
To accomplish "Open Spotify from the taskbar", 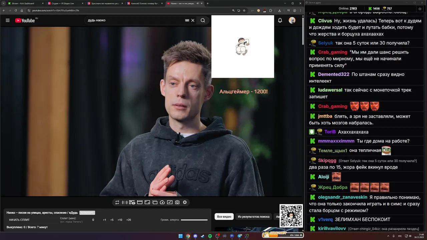I will pos(210,236).
